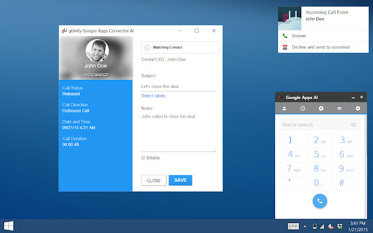The height and width of the screenshot is (233, 373).
Task: Dial digit 4 GHI on keypad
Action: 294,155
